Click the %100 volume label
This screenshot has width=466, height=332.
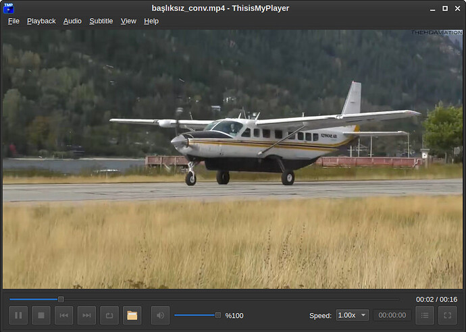234,315
